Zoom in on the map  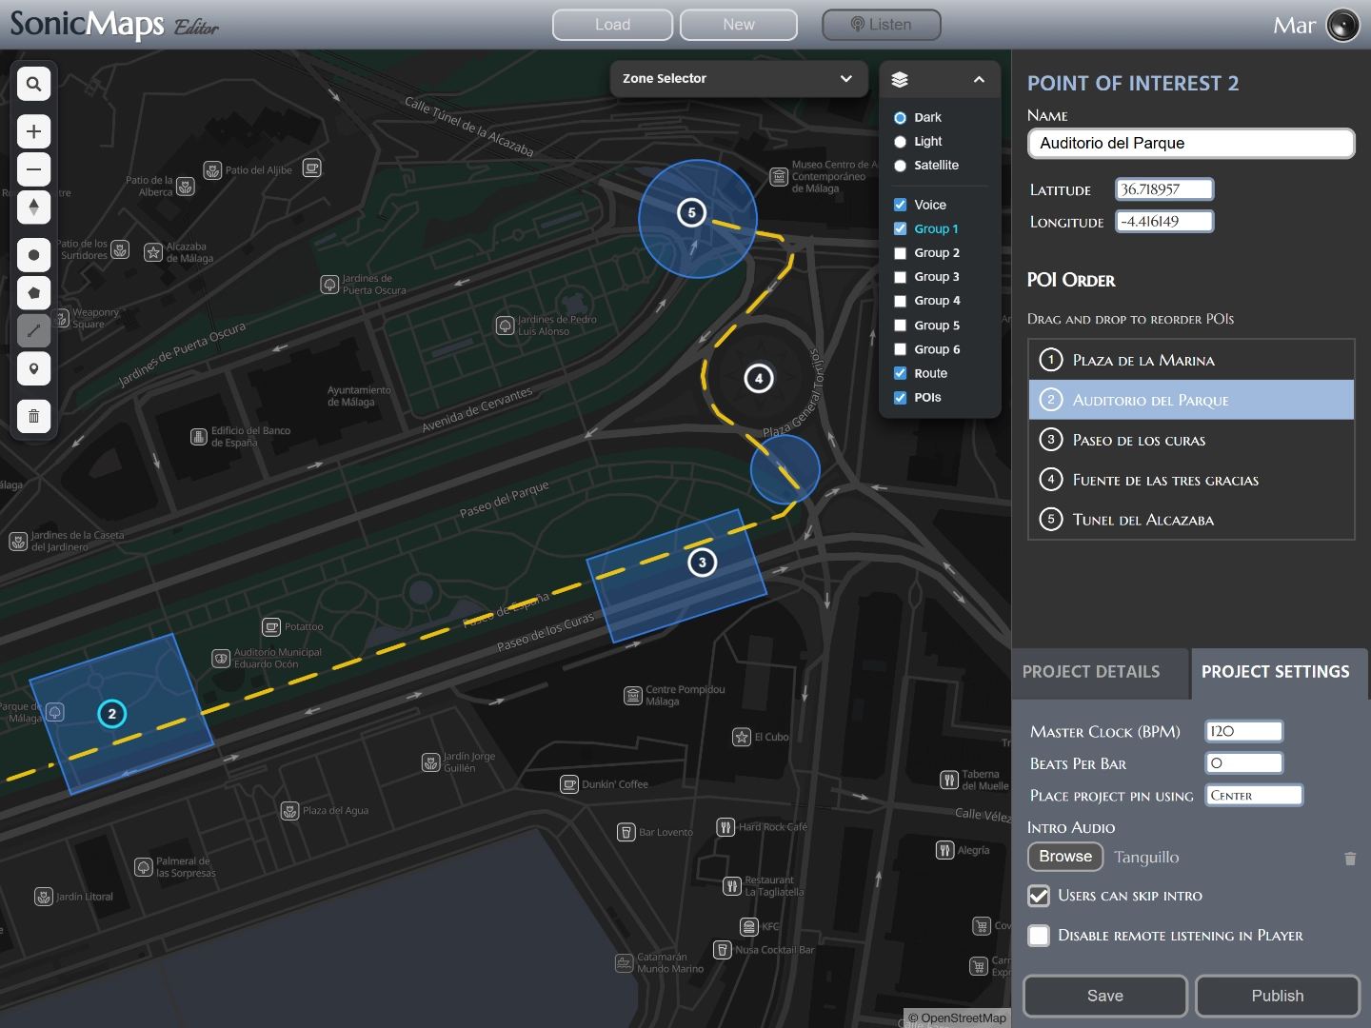(x=33, y=131)
